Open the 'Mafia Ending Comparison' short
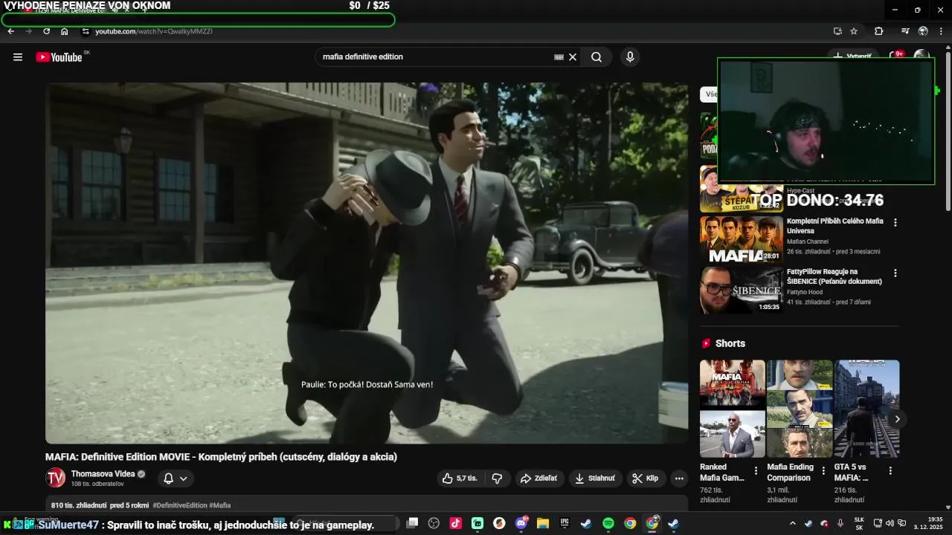This screenshot has height=535, width=952. 800,409
